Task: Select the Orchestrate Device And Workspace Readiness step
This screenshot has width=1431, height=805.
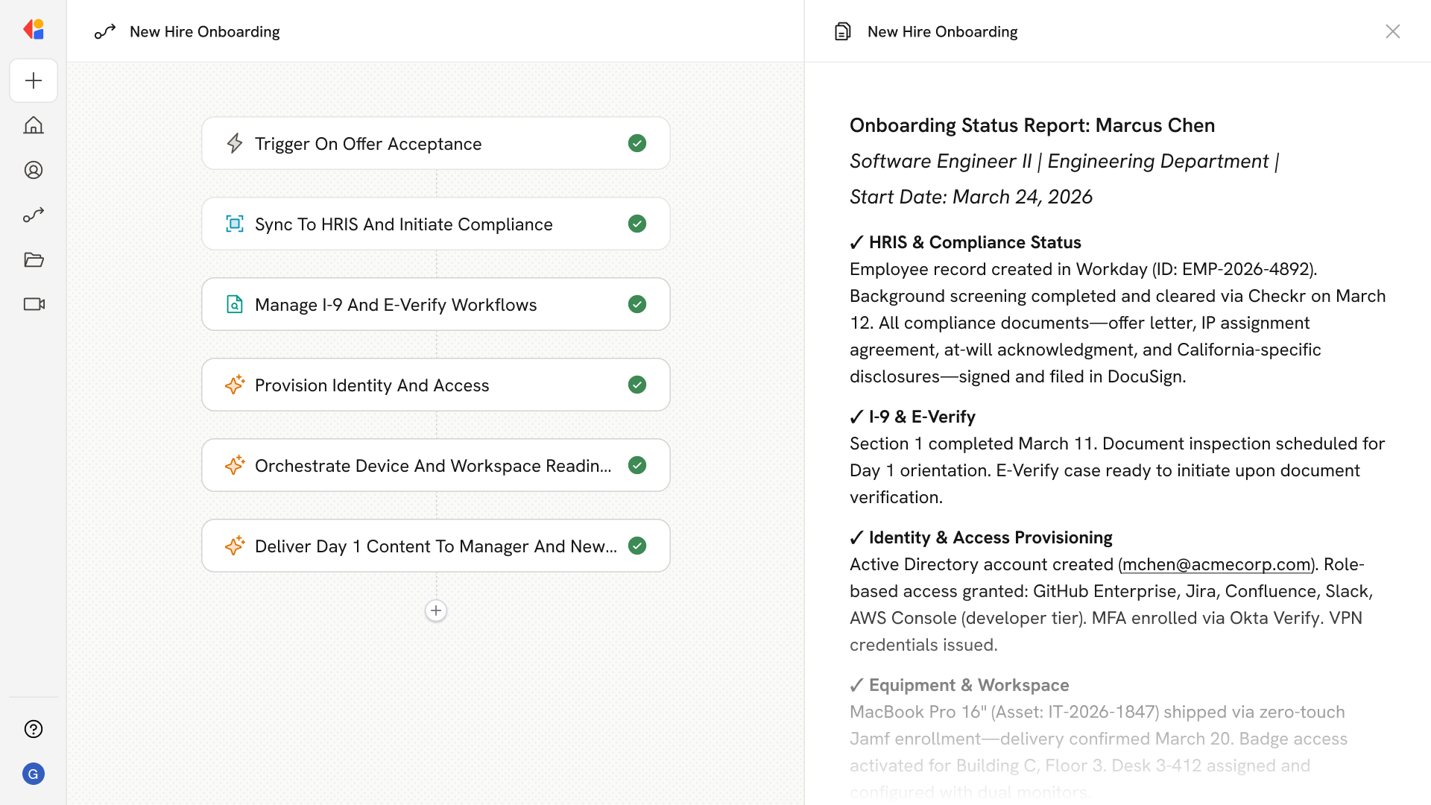Action: [x=432, y=465]
